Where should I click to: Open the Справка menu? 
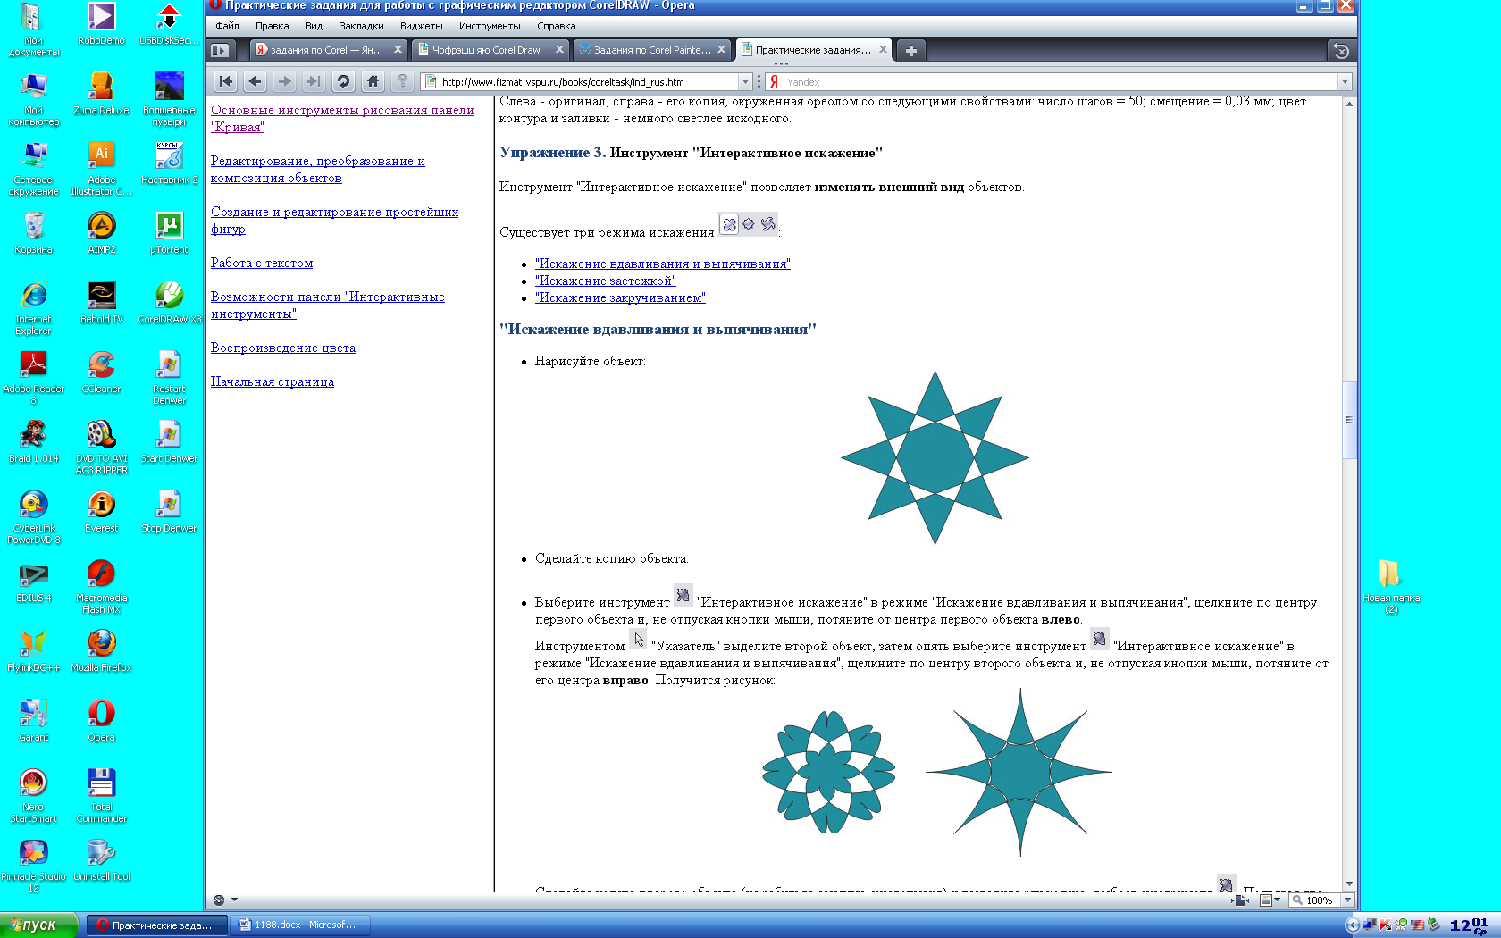(556, 26)
